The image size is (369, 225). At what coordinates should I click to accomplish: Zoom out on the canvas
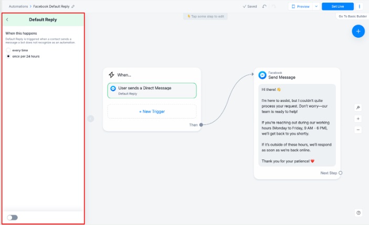(358, 130)
